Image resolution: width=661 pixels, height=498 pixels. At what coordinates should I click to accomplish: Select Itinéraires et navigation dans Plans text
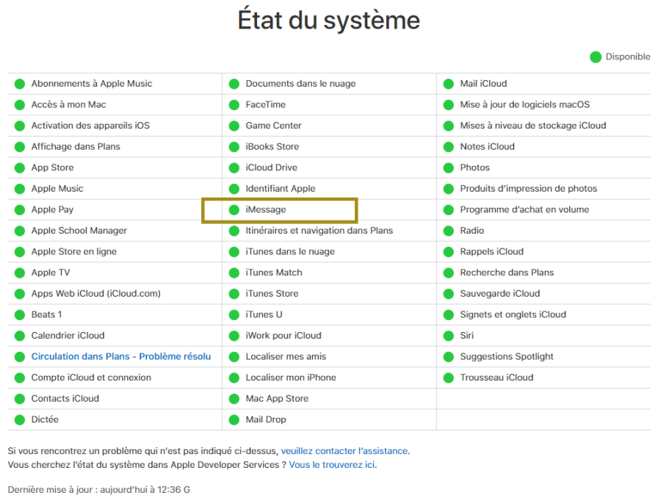coord(319,231)
